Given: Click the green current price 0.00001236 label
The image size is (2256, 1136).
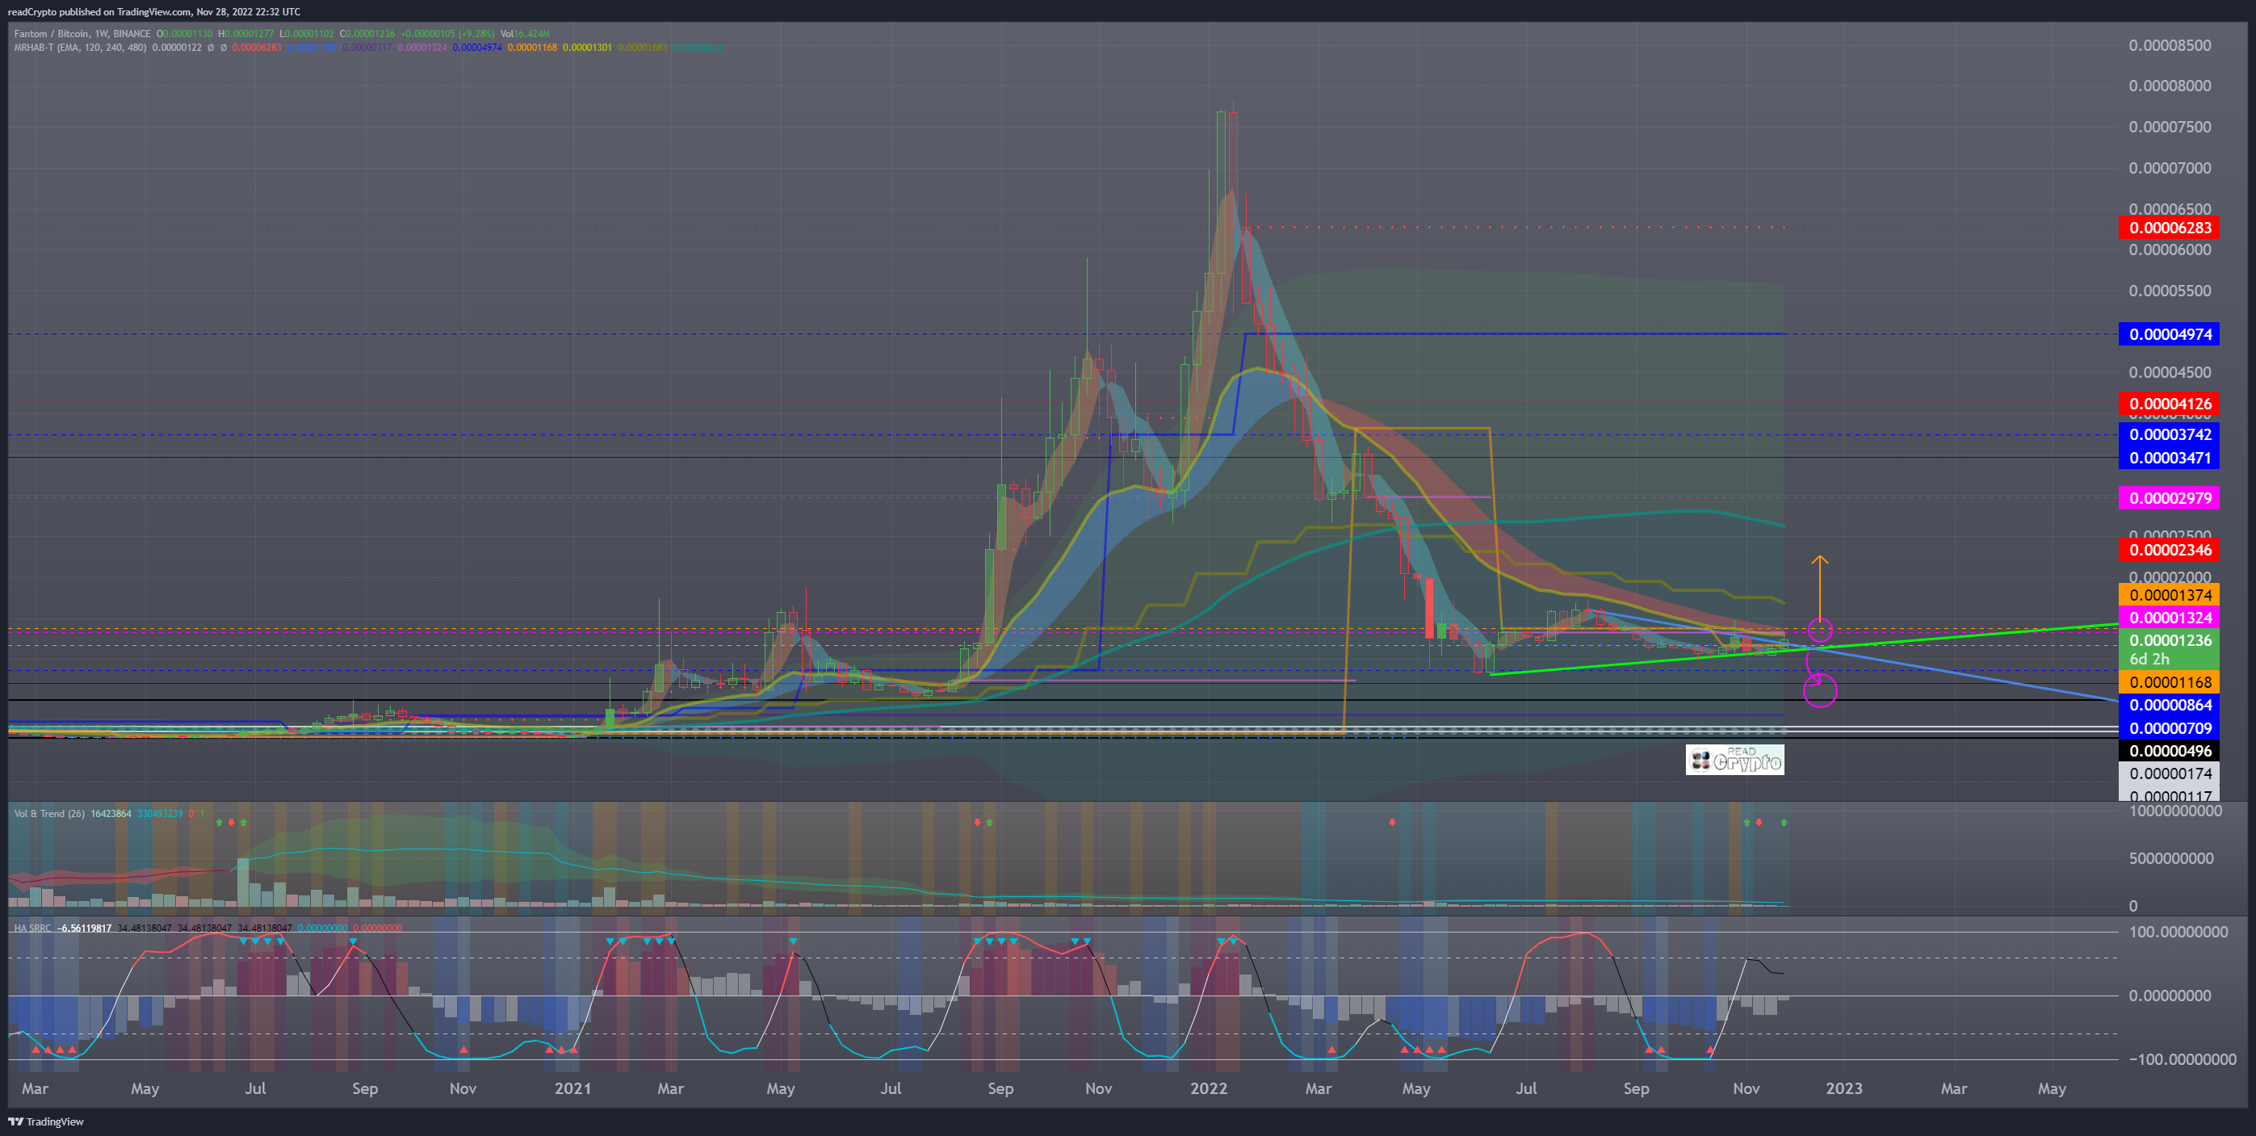Looking at the screenshot, I should 2170,640.
